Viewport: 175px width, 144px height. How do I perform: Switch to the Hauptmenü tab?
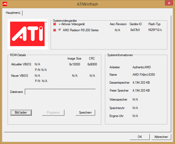[x=13, y=13]
